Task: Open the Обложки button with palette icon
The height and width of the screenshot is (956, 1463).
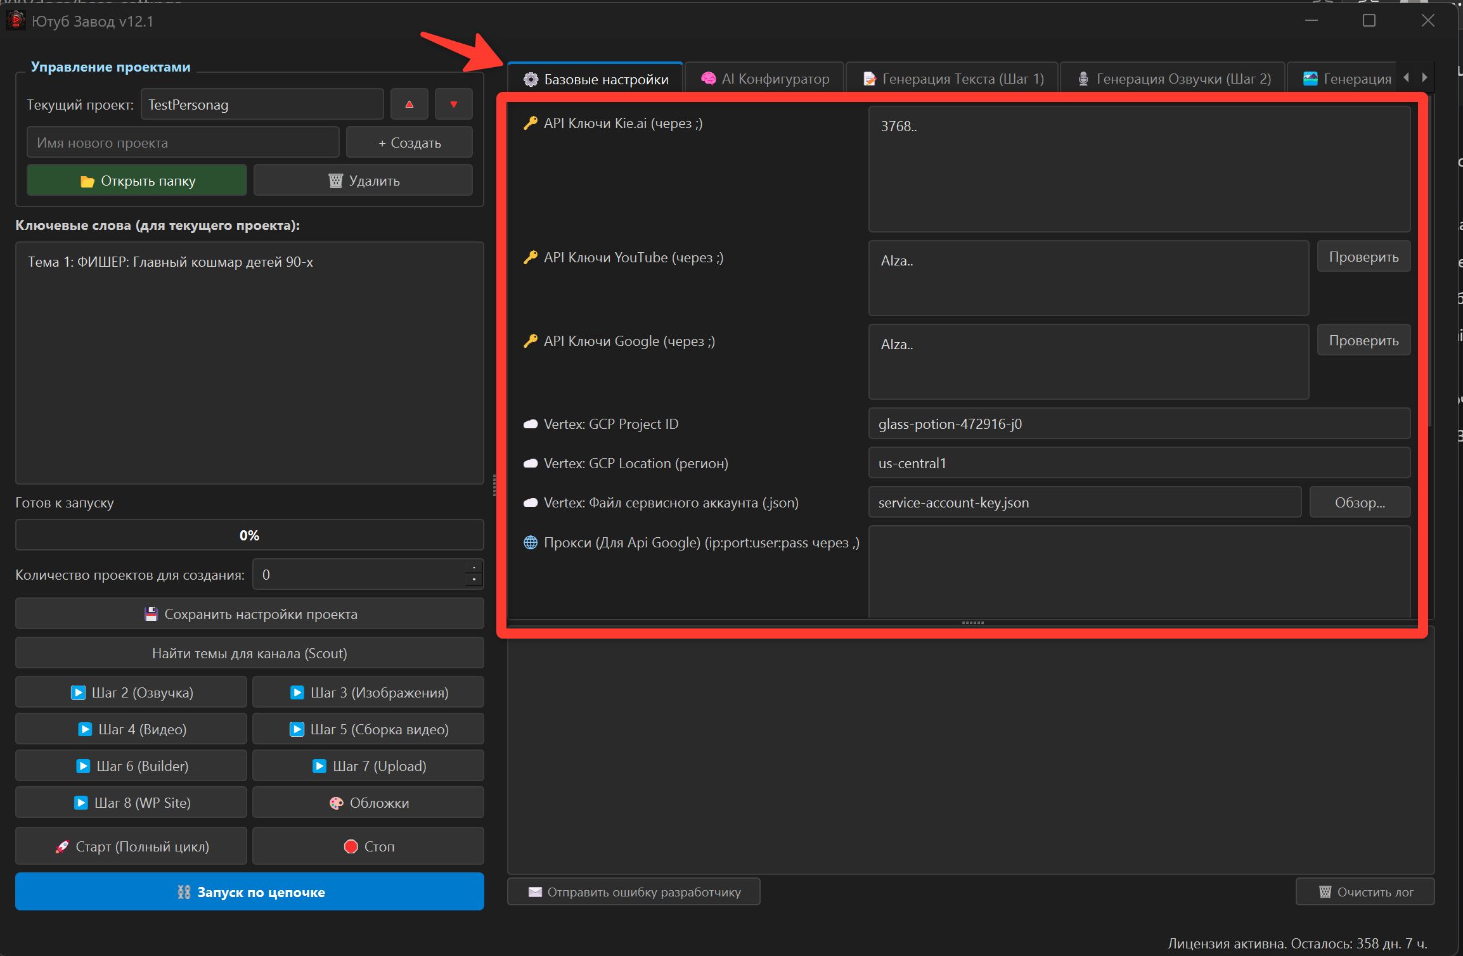Action: pos(368,803)
